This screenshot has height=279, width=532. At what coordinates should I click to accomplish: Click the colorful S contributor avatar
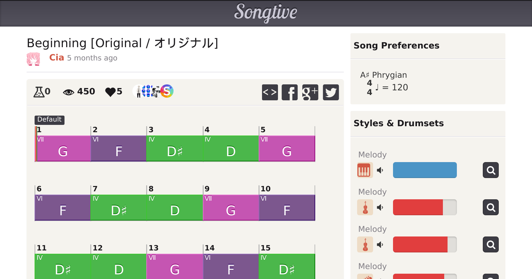point(167,91)
